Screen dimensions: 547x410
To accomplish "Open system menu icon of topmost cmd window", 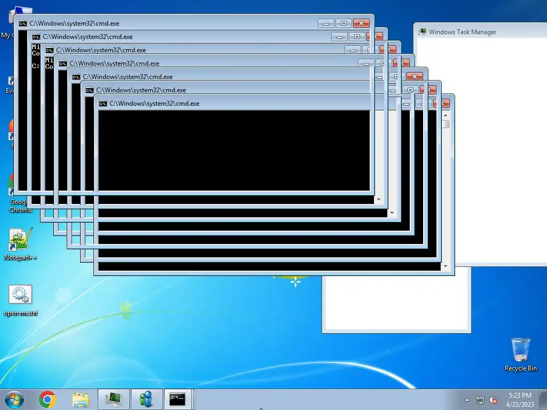I will click(23, 23).
